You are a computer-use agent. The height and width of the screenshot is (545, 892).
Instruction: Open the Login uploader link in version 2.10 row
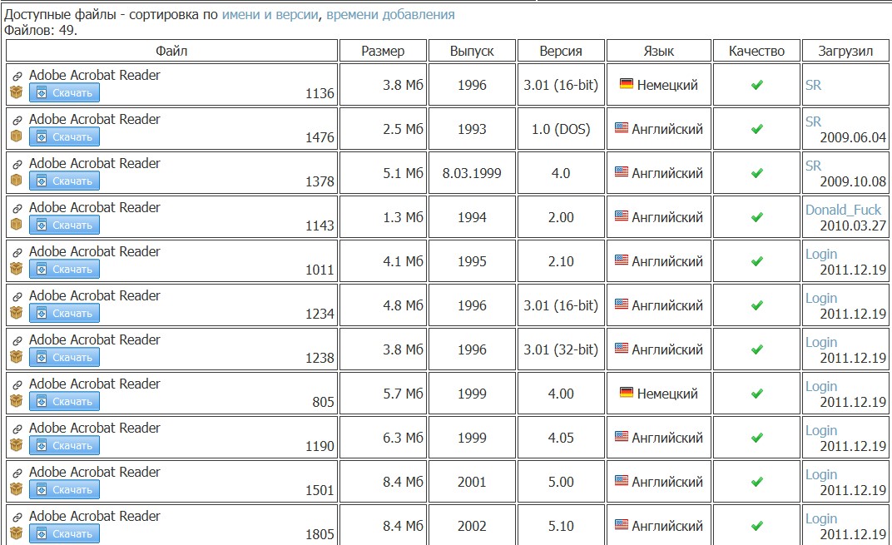(821, 255)
